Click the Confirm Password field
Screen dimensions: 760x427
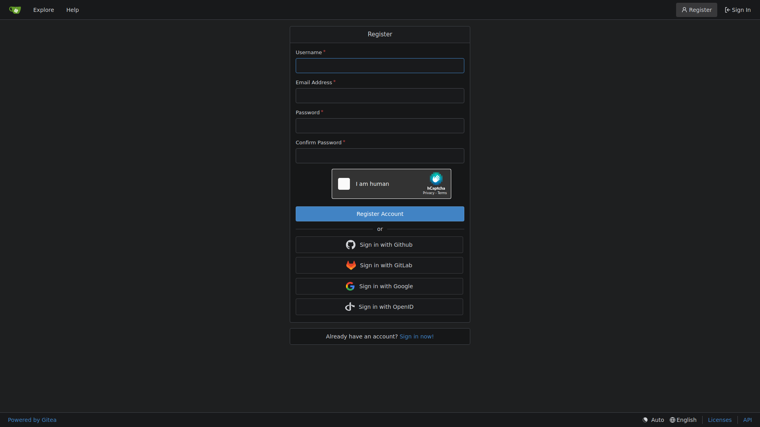(x=380, y=156)
